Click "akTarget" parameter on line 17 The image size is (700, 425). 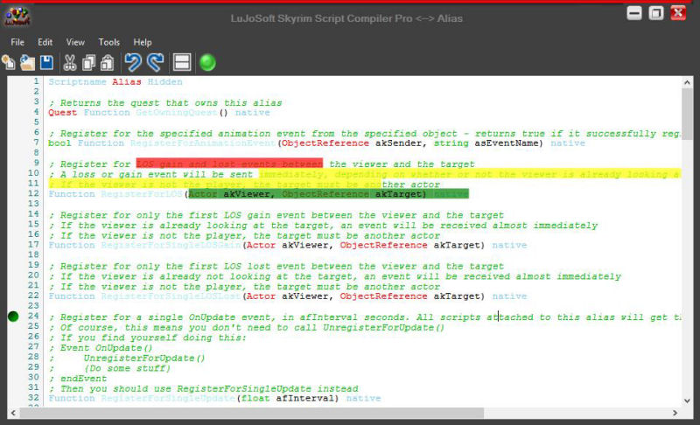tap(457, 245)
